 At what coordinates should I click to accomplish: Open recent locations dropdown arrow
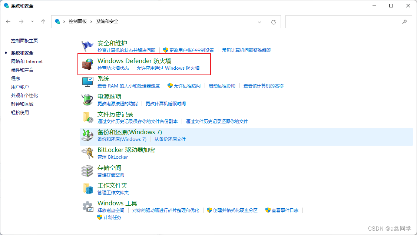coord(32,21)
